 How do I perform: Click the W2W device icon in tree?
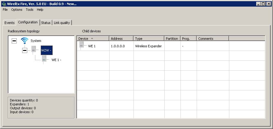point(34,50)
